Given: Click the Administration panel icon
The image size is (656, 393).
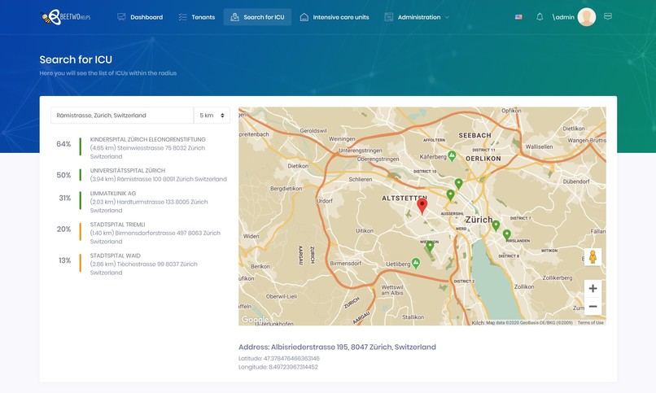Looking at the screenshot, I should [x=389, y=17].
